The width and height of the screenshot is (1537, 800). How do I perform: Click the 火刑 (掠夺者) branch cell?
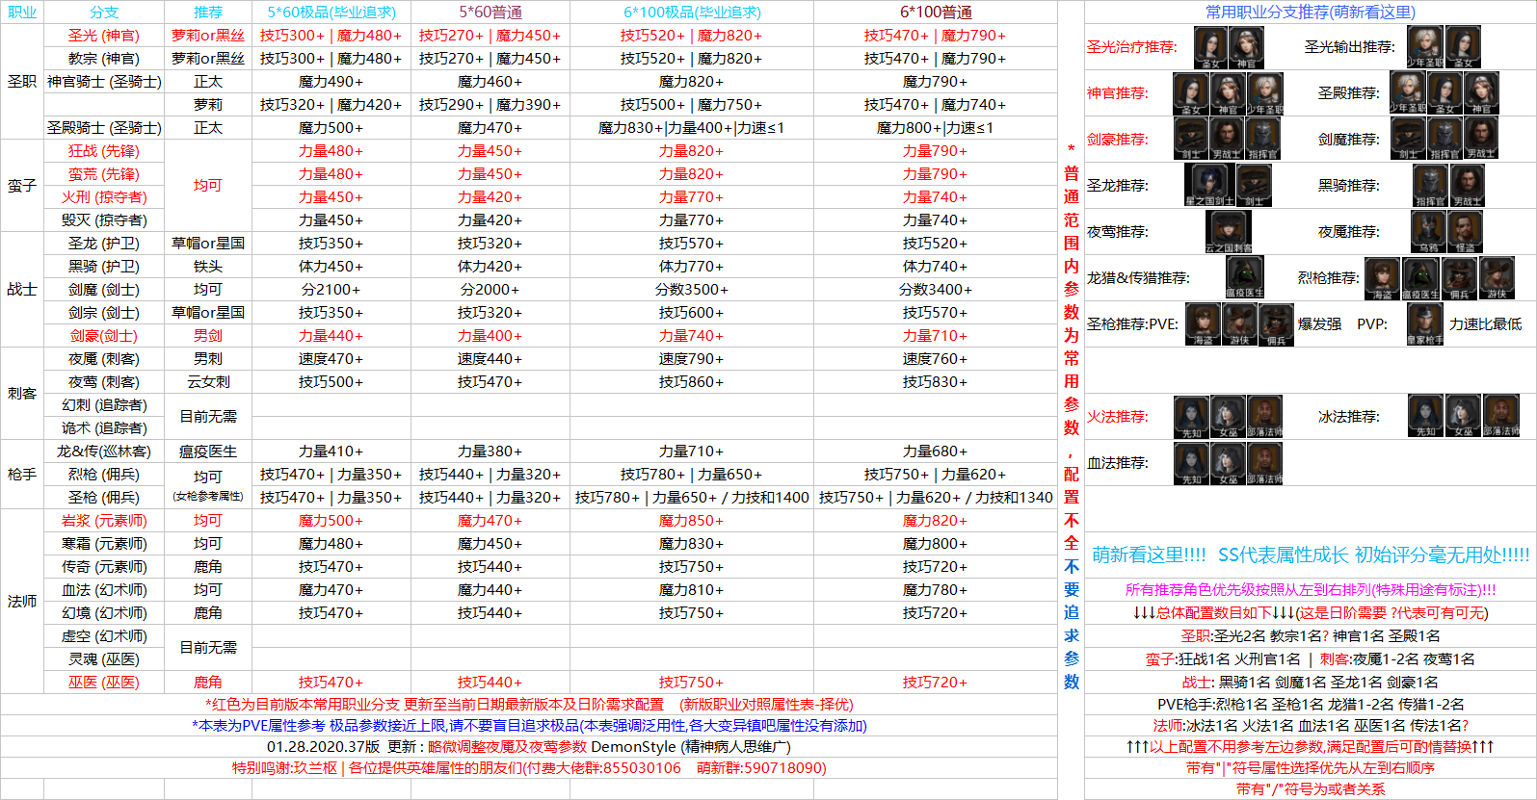point(104,197)
